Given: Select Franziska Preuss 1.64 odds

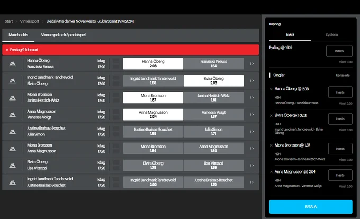Looking at the screenshot, I should coord(213,64).
